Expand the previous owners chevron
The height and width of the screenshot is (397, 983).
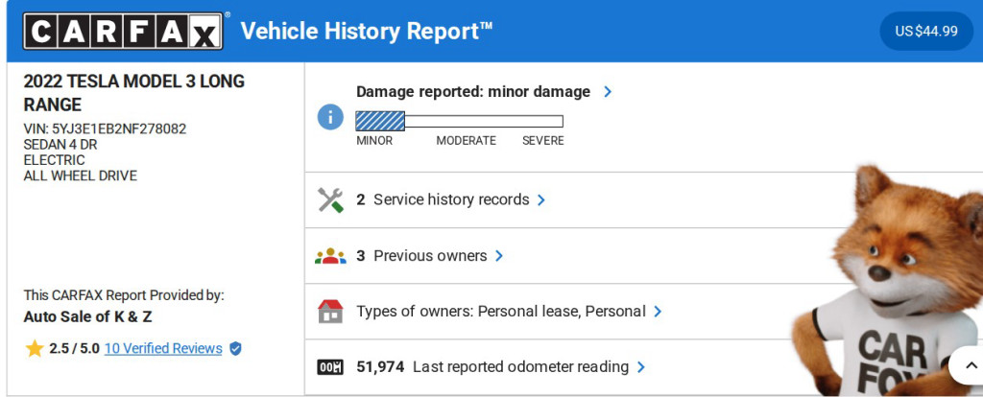499,256
